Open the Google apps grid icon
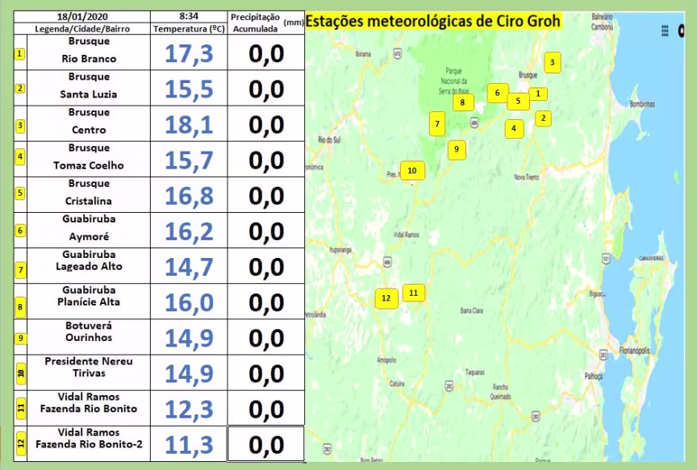697x470 pixels. [x=665, y=31]
